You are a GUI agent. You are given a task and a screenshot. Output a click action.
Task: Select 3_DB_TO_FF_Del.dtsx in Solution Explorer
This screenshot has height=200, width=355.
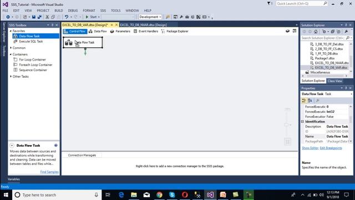coord(329,44)
